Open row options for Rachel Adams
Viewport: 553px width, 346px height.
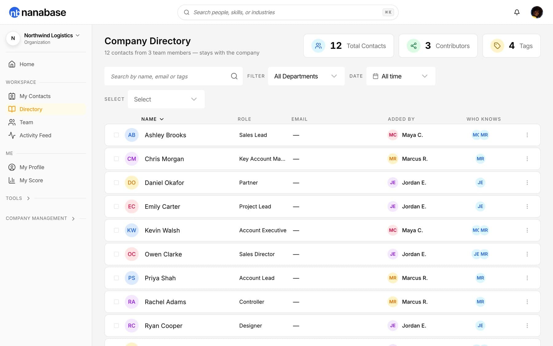tap(527, 302)
